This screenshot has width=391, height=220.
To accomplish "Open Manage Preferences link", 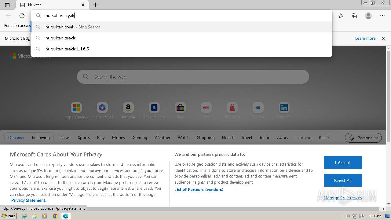I will click(343, 198).
